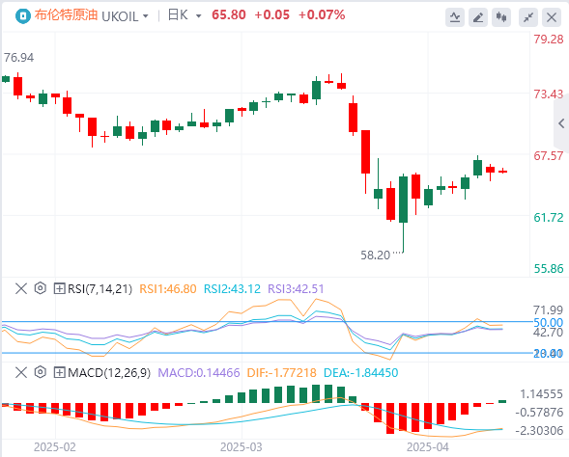The width and height of the screenshot is (569, 457).
Task: Click the 55.86 price axis label
Action: 549,269
